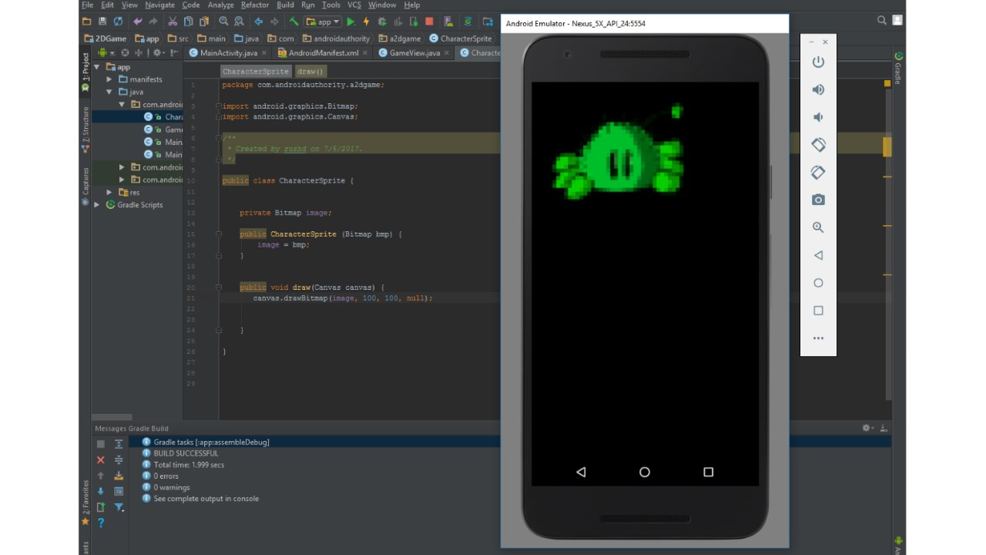Click the project tree horizontal scrollbar

coord(112,417)
